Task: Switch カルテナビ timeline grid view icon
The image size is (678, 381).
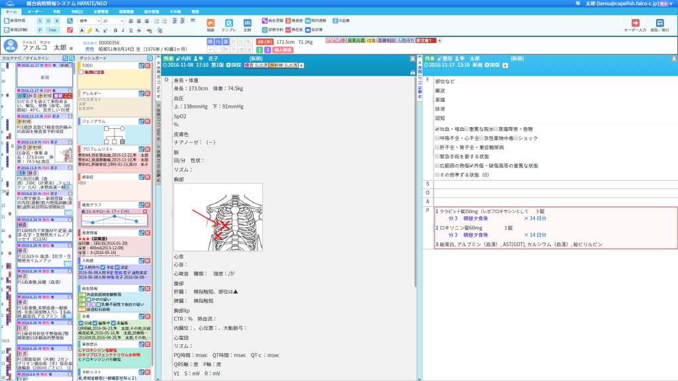Action: (66, 58)
